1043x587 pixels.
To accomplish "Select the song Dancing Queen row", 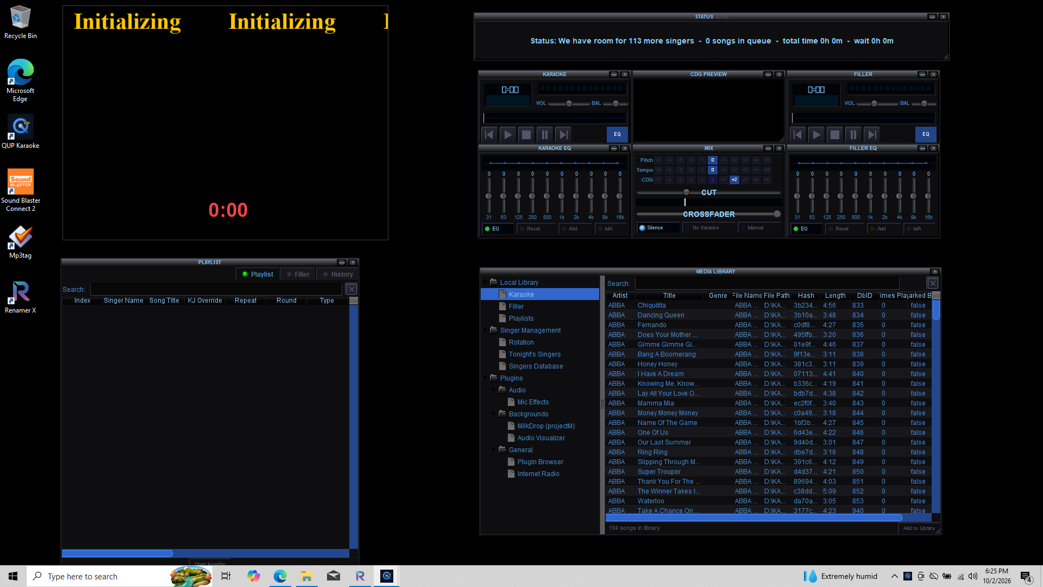I will [769, 315].
